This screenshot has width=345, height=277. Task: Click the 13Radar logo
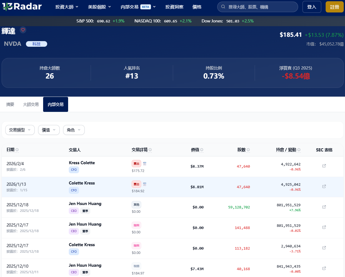(22, 7)
